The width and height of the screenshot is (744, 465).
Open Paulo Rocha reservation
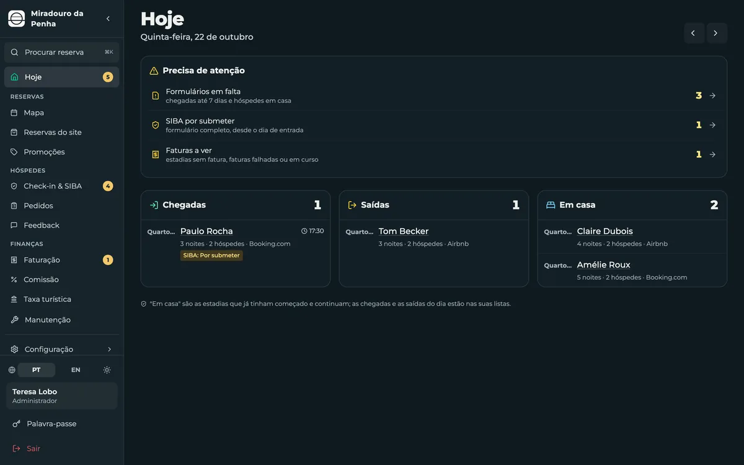206,231
